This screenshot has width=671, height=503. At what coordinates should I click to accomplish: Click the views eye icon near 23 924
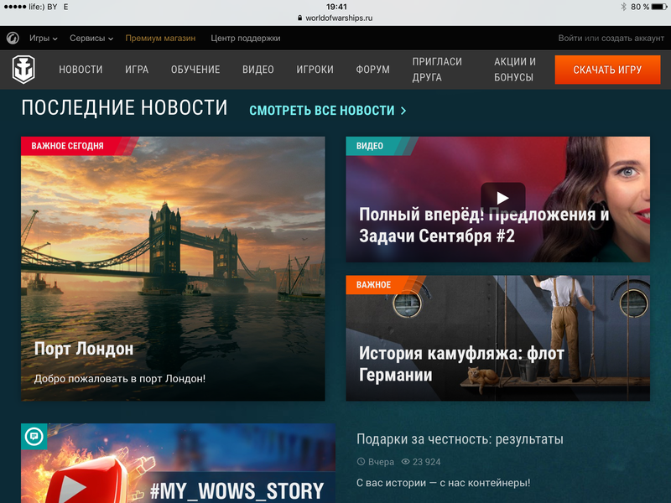point(406,462)
